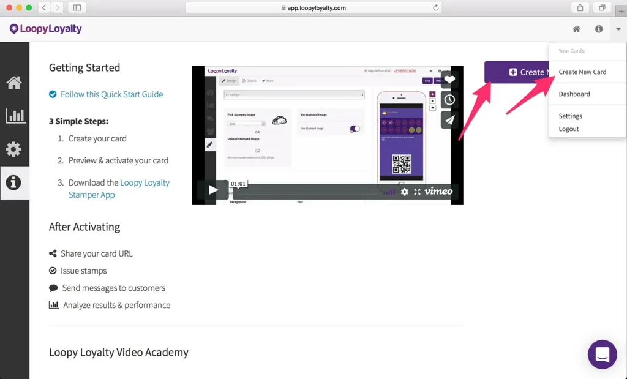The width and height of the screenshot is (627, 379).
Task: Click the Watch Later clock icon
Action: 449,100
